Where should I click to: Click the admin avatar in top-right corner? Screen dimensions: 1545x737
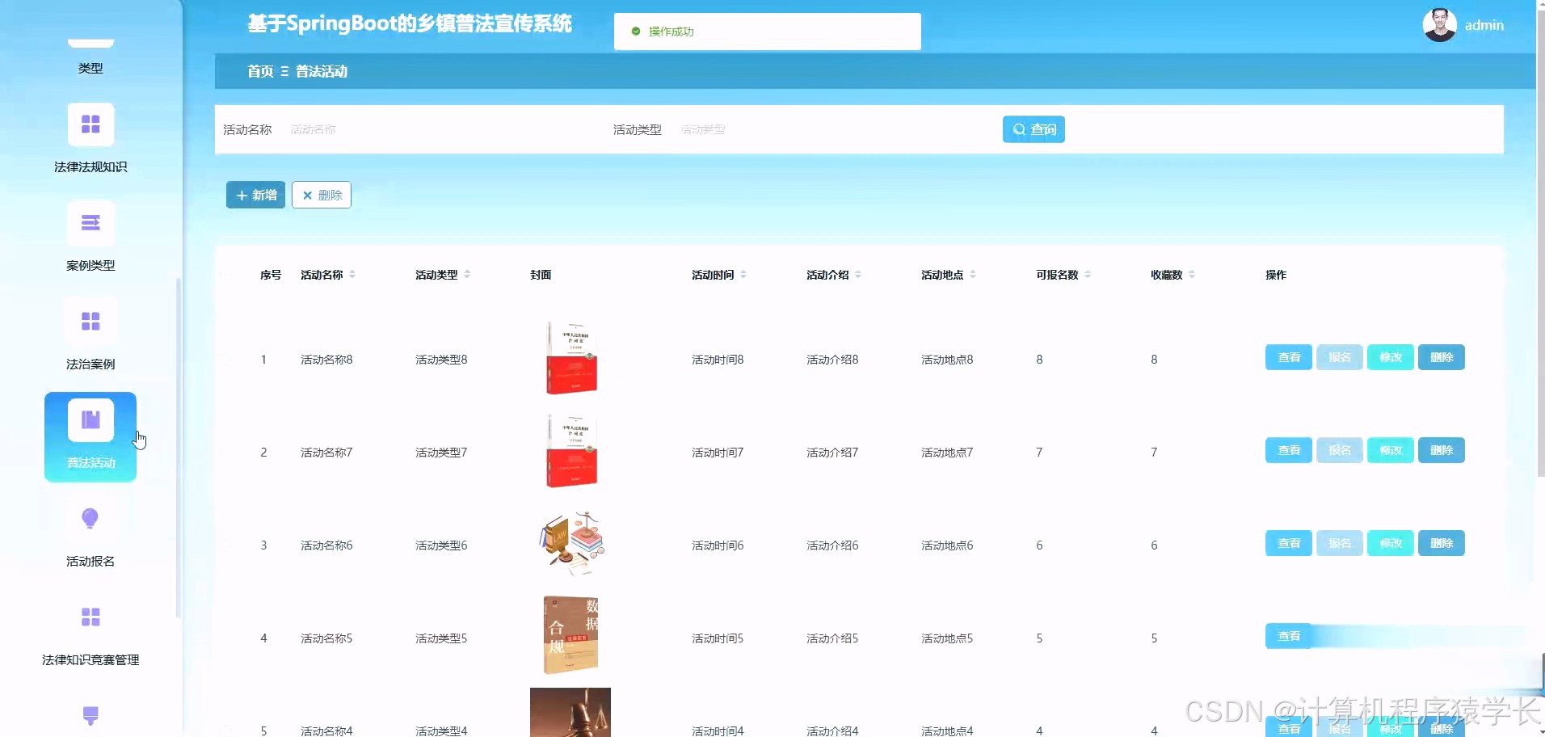point(1441,24)
